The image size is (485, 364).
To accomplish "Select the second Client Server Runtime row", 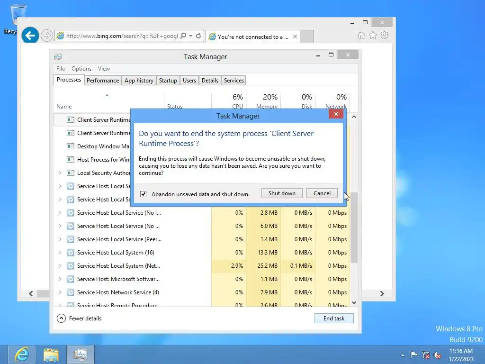I will tap(92, 133).
